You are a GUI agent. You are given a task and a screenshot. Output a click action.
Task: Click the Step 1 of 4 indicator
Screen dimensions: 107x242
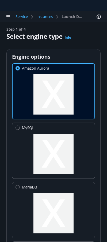pos(16,29)
